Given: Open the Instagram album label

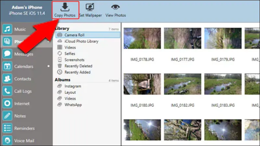Looking at the screenshot, I should pos(73,86).
